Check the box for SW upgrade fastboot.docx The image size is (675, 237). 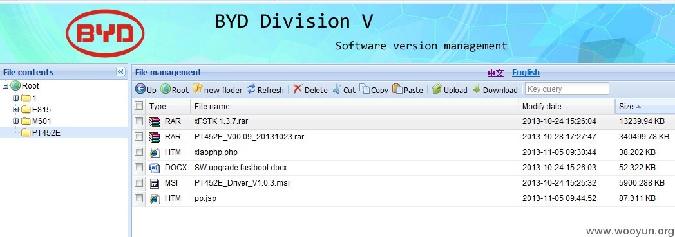[138, 168]
